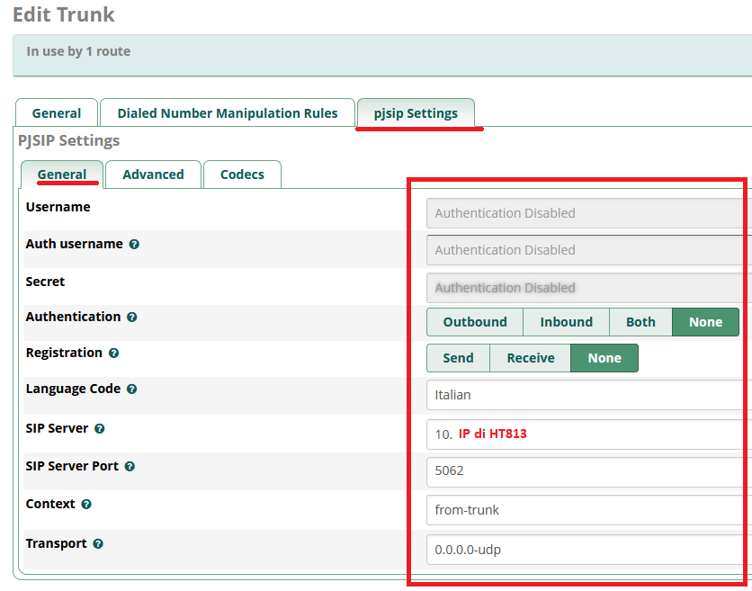The width and height of the screenshot is (752, 591).
Task: Select Both for Authentication
Action: 640,322
